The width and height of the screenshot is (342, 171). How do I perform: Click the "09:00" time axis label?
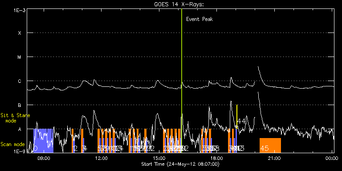[x=44, y=158]
